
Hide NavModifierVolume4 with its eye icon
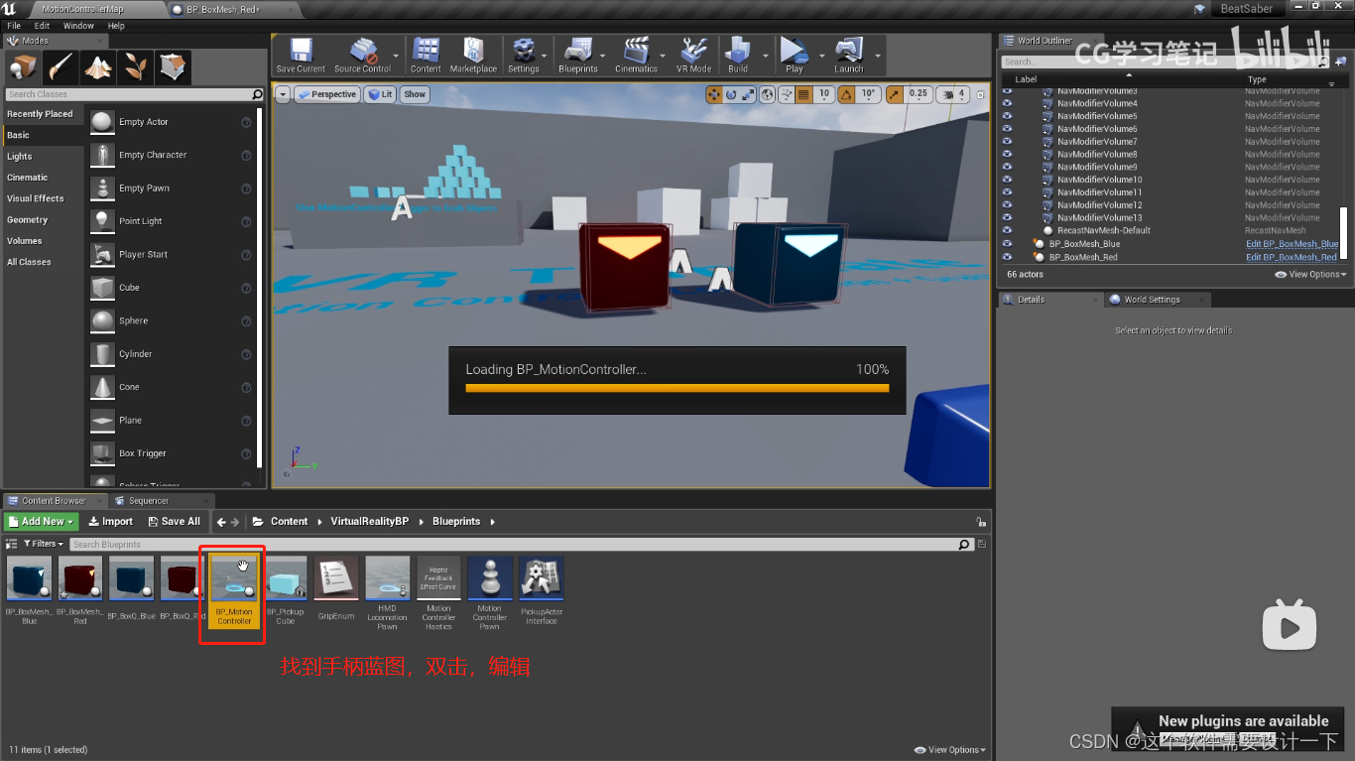pyautogui.click(x=1007, y=103)
